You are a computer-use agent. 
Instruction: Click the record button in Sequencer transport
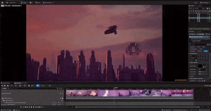[x=20, y=107]
